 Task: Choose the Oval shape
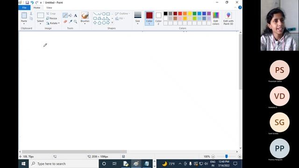(104, 14)
